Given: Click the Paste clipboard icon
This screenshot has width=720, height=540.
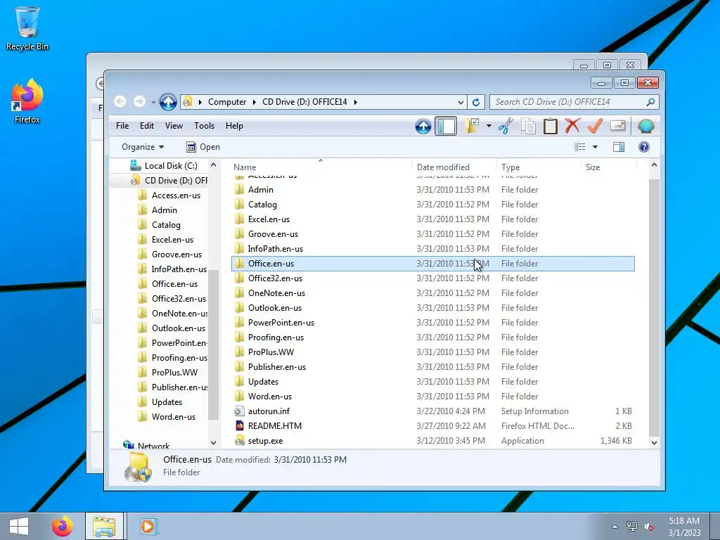Looking at the screenshot, I should (550, 126).
